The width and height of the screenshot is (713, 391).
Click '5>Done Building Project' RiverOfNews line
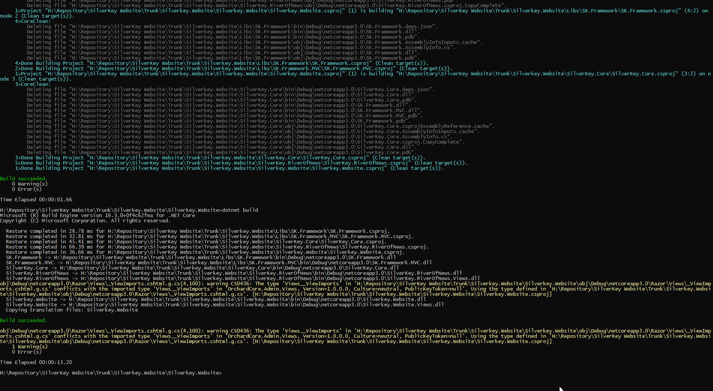pos(242,163)
